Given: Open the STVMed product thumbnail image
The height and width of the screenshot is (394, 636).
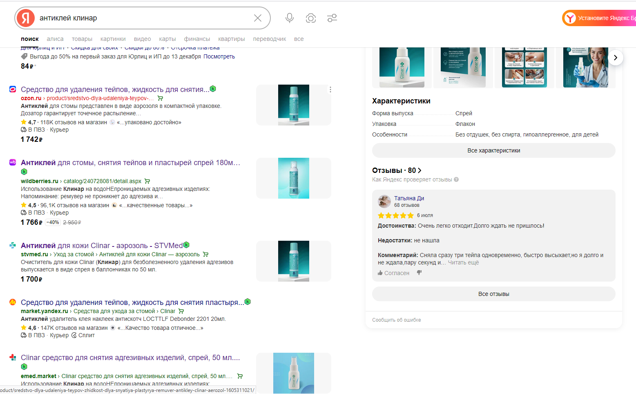Looking at the screenshot, I should (293, 261).
